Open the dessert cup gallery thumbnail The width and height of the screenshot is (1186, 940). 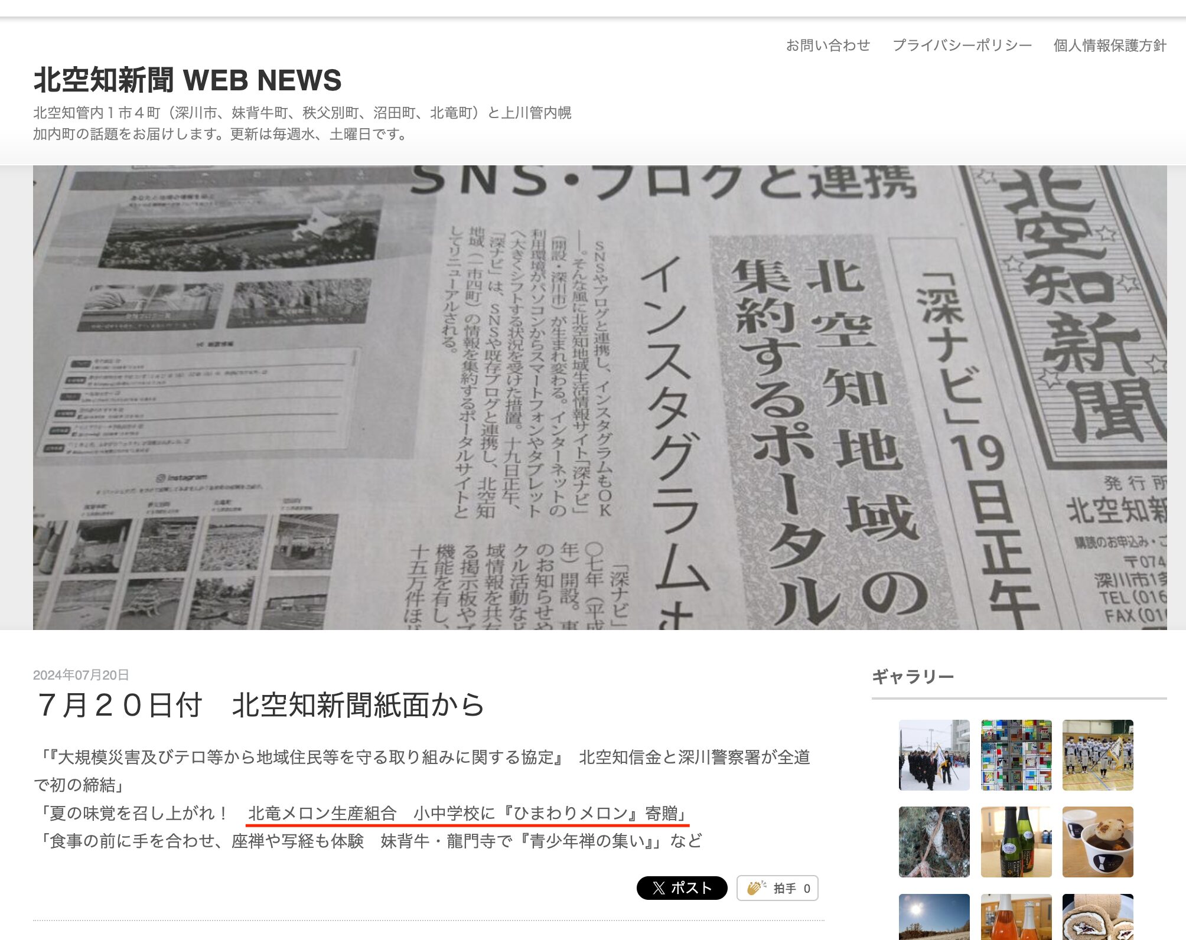[1097, 841]
